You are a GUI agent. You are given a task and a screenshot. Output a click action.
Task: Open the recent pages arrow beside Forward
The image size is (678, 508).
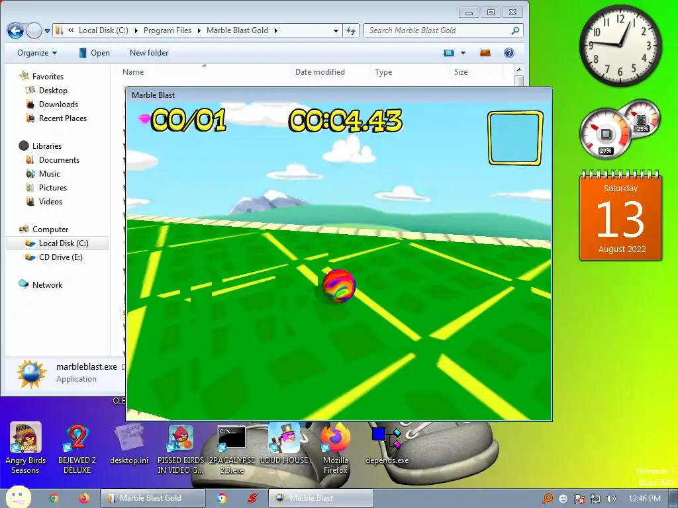click(x=48, y=30)
